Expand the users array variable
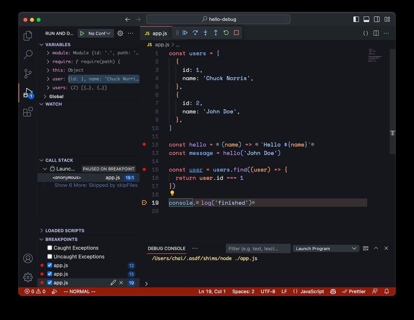 (x=48, y=87)
